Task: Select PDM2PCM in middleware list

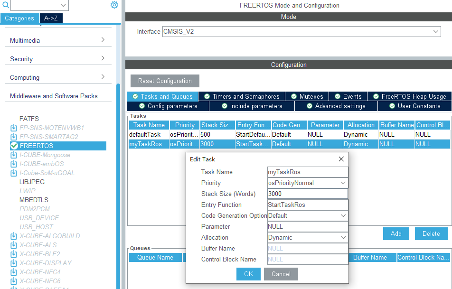Action: [x=35, y=209]
